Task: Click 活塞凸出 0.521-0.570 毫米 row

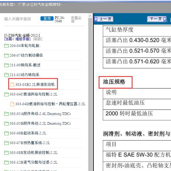Action: point(137,52)
